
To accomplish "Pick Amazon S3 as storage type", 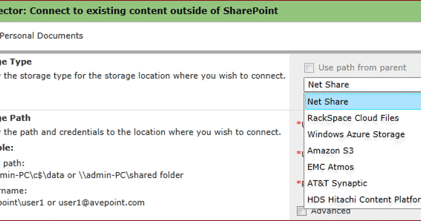I will pos(330,151).
